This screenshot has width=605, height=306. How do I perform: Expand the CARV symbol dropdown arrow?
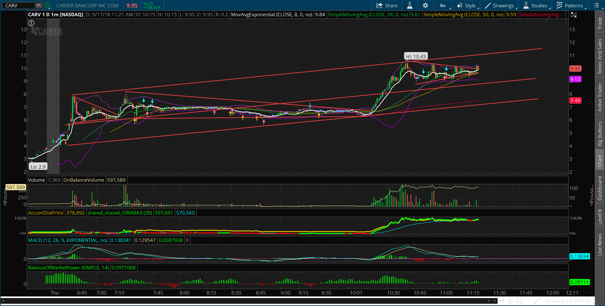(x=38, y=5)
